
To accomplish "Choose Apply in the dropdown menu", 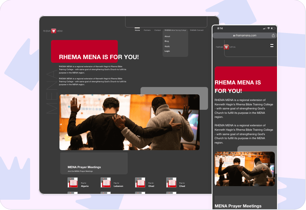I will coord(167,46).
